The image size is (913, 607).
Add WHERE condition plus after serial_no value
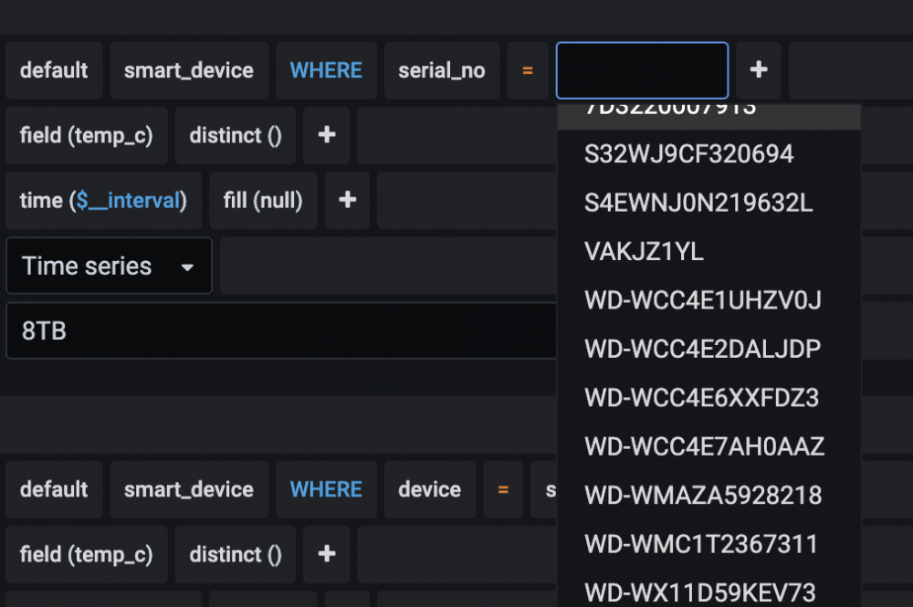(758, 70)
